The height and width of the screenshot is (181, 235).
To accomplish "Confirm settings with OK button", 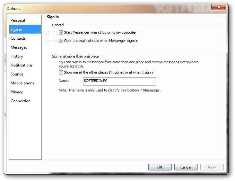I will (160, 167).
